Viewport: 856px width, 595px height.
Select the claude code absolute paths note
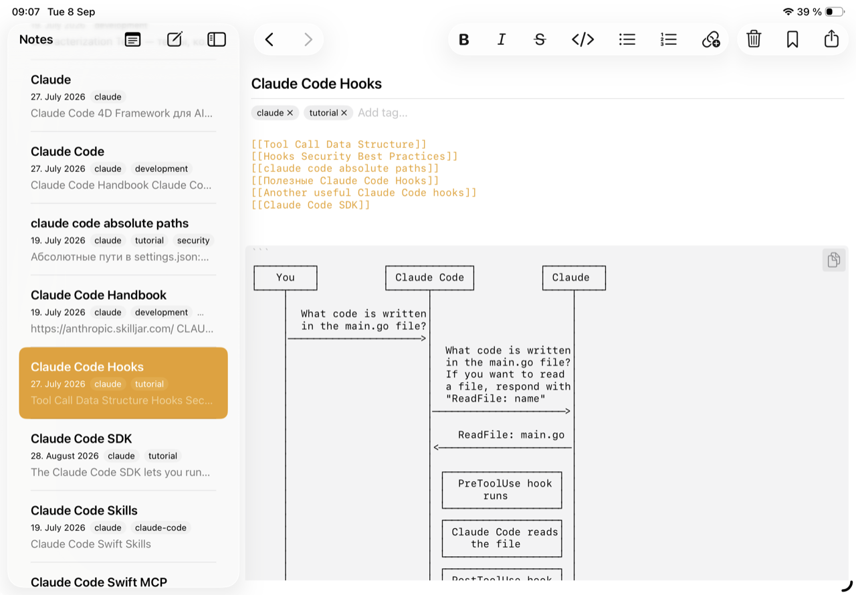click(x=123, y=239)
